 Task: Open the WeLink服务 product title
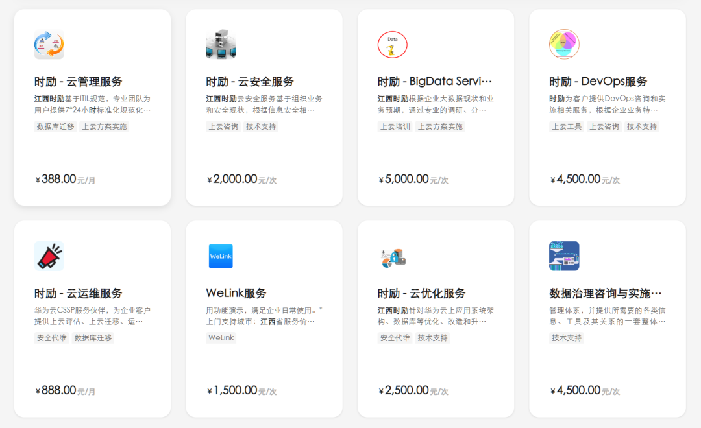coord(236,293)
